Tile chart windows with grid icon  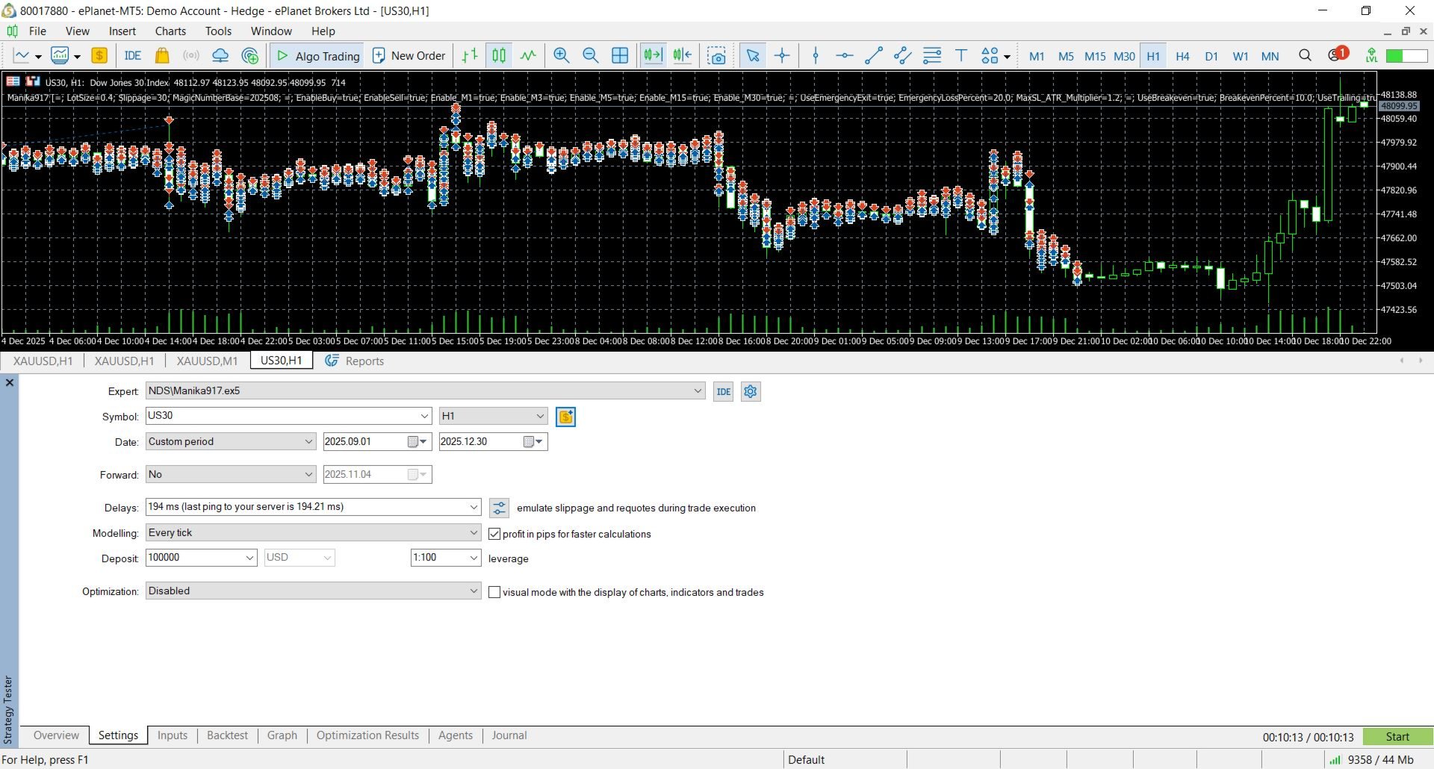coord(620,56)
